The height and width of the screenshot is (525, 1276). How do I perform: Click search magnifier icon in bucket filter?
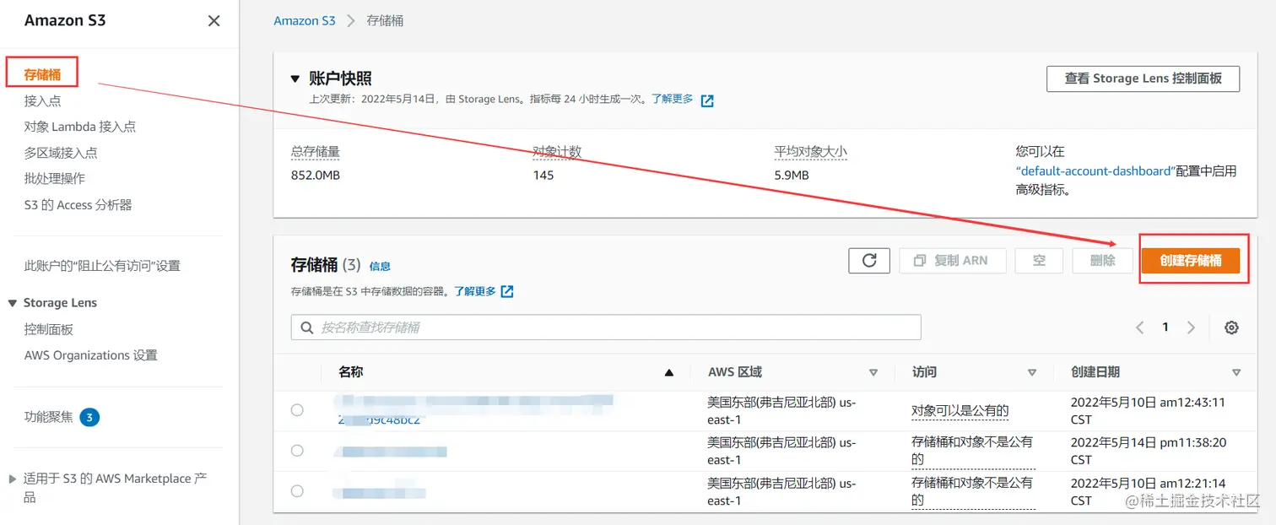305,327
